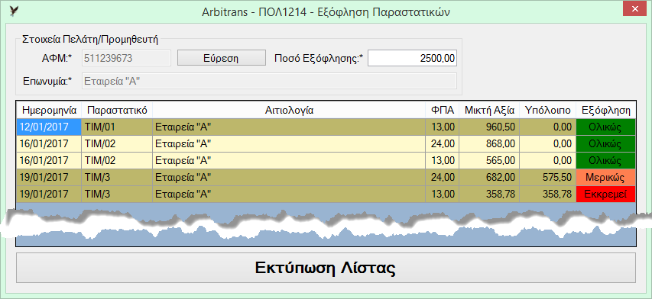Sort by Παραστατικό column header
652x299 pixels.
[x=117, y=111]
